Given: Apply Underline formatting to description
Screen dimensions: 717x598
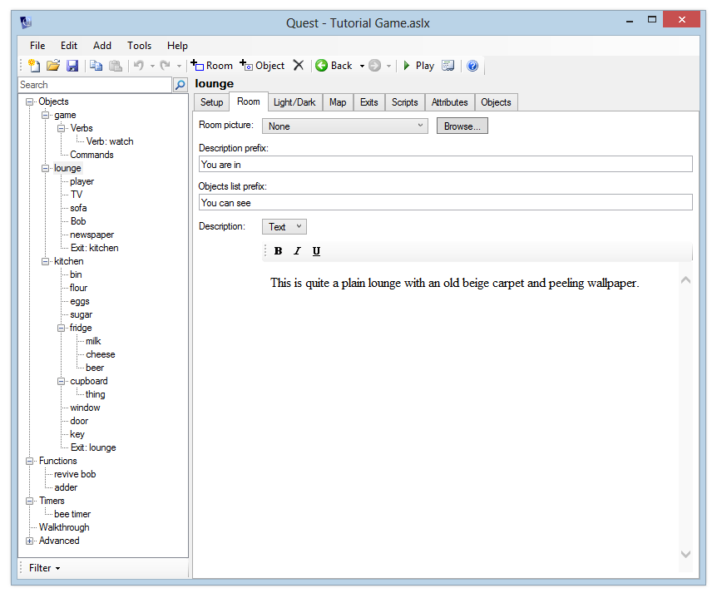Looking at the screenshot, I should (316, 251).
